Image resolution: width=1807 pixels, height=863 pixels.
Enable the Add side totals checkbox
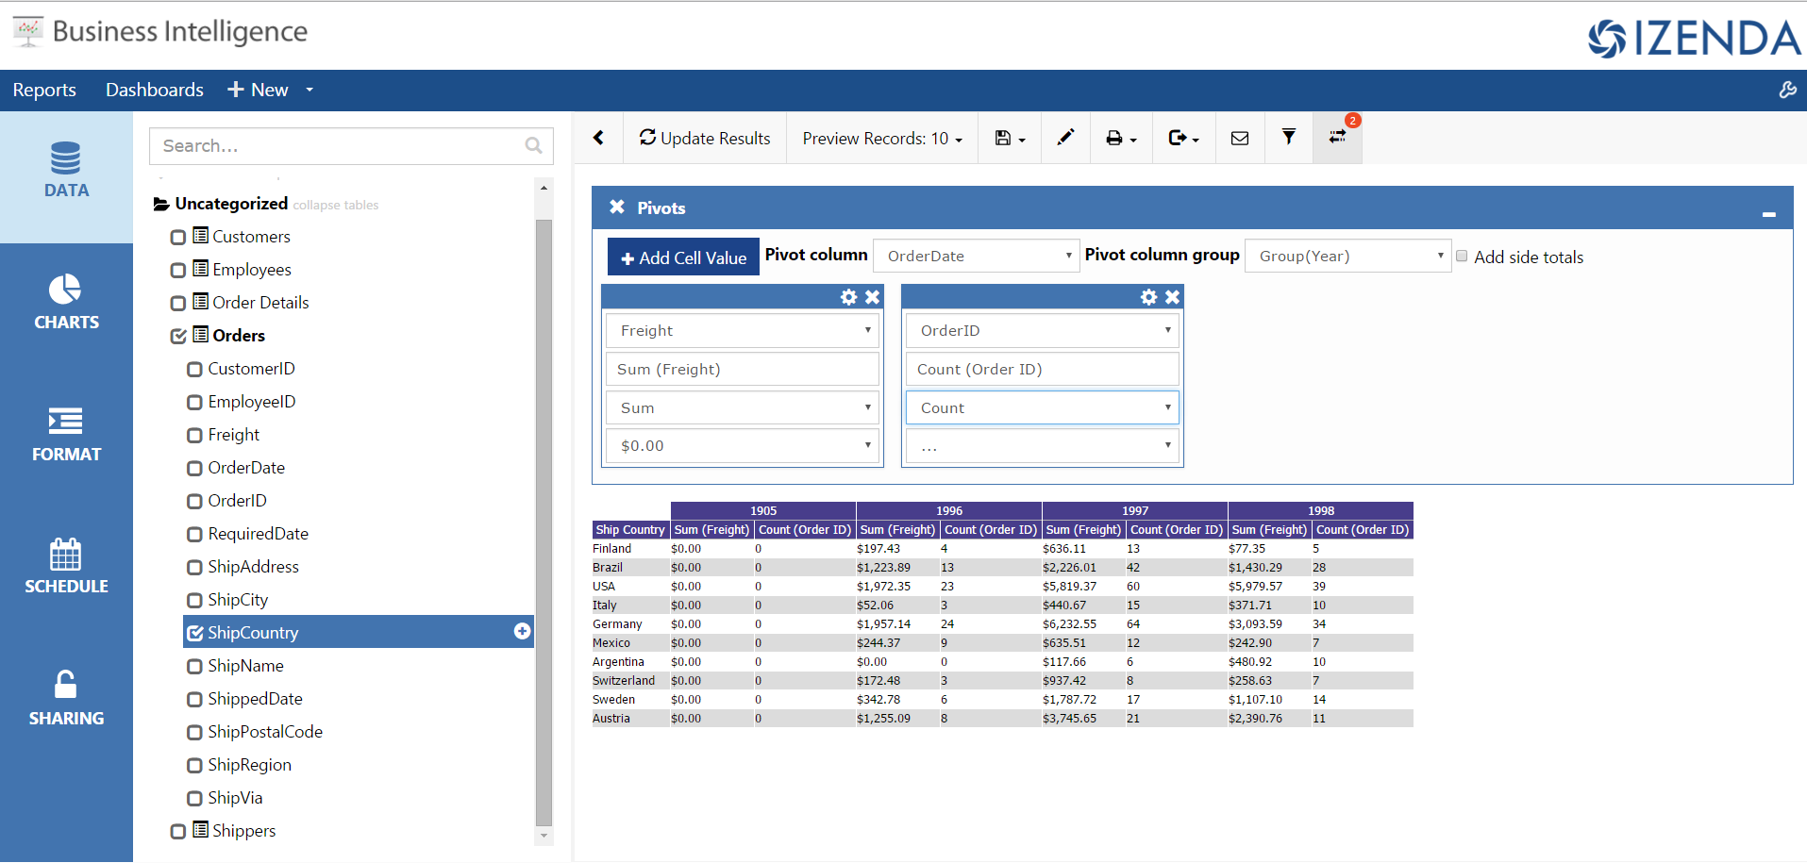[1462, 257]
